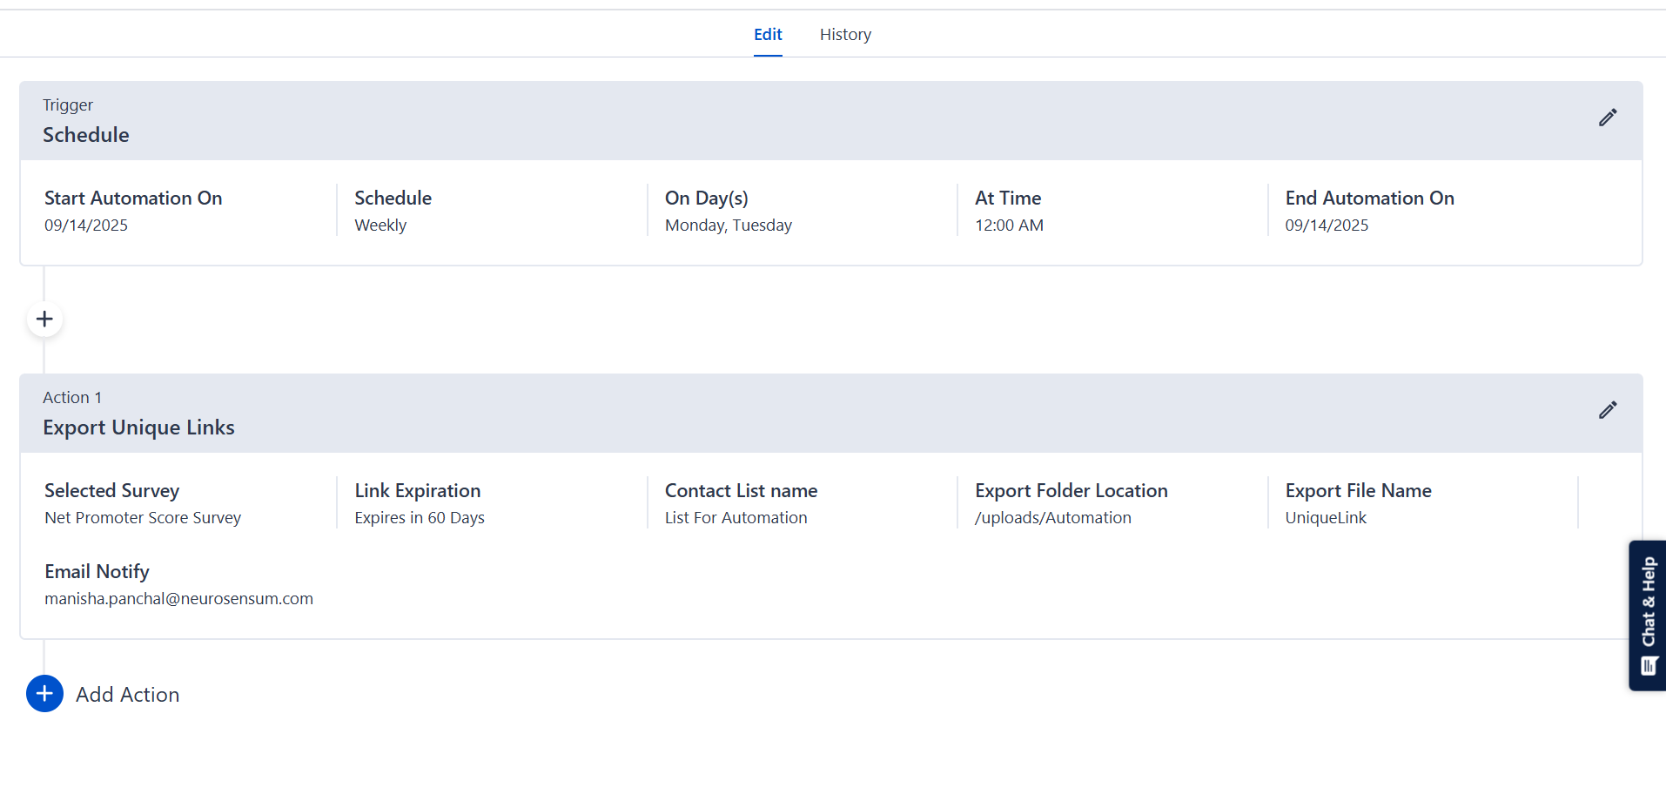Click the pencil icon to edit the Schedule trigger
Screen dimensions: 1666x801
pos(1607,118)
